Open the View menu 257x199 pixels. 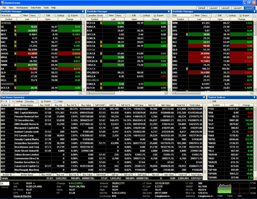coord(11,8)
